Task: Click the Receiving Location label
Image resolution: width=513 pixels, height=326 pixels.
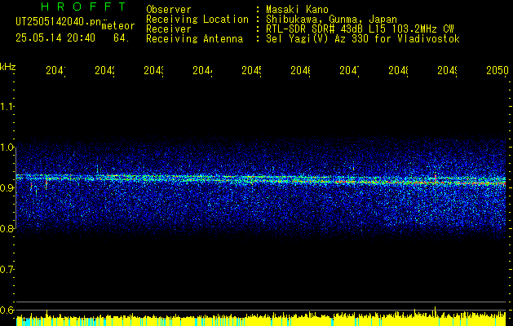Action: pos(197,20)
